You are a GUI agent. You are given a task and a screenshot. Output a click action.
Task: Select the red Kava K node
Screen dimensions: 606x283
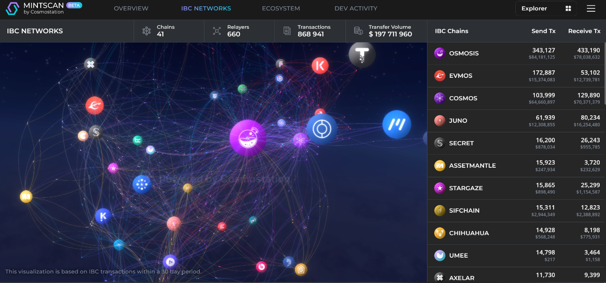point(320,65)
